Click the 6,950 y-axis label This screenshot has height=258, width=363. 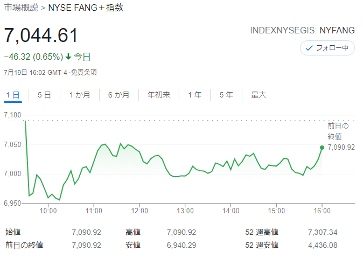click(x=12, y=204)
